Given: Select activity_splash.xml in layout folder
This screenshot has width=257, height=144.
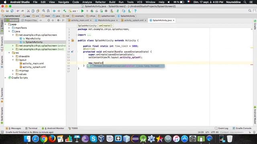Looking at the screenshot, I should 34,67.
